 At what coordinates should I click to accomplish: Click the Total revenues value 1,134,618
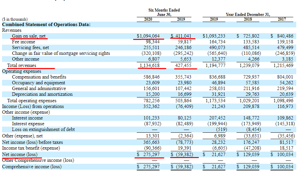(150, 65)
